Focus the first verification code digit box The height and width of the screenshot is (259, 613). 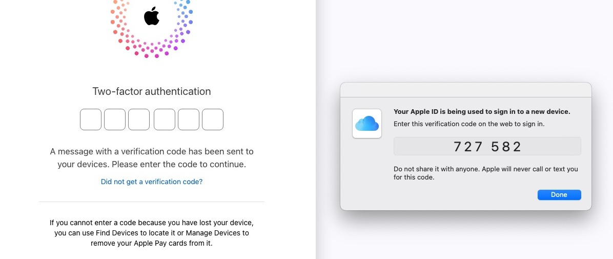91,119
